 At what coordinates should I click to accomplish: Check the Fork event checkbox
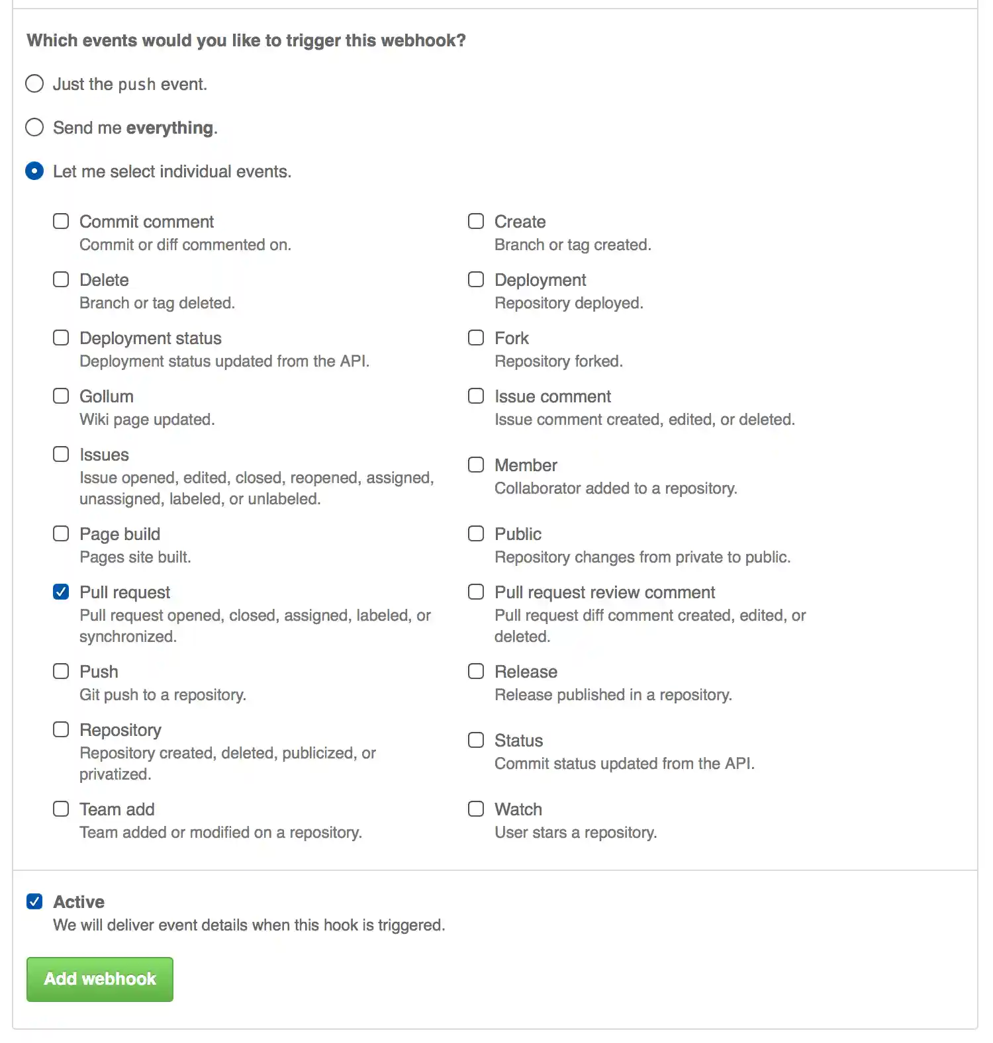coord(476,338)
